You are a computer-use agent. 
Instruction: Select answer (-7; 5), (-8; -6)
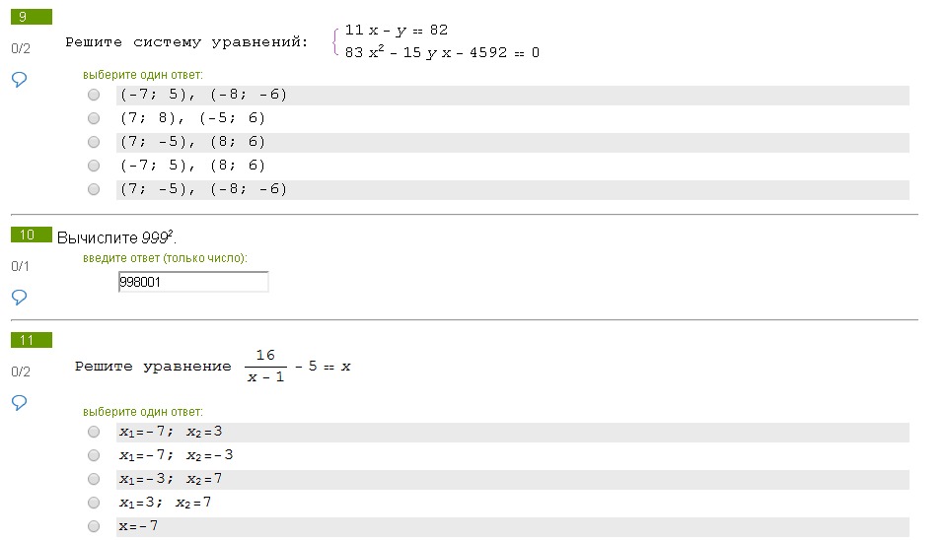(x=94, y=95)
